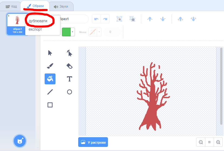This screenshot has height=151, width=224.
Task: Click the red tree drawing on canvas
Action: pos(153,100)
